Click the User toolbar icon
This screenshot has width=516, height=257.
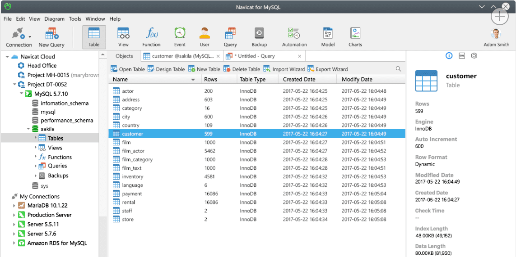[x=205, y=34]
